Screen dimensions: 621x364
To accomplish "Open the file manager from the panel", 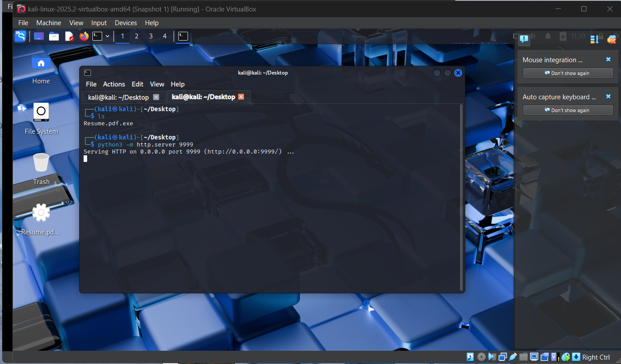I will point(54,36).
